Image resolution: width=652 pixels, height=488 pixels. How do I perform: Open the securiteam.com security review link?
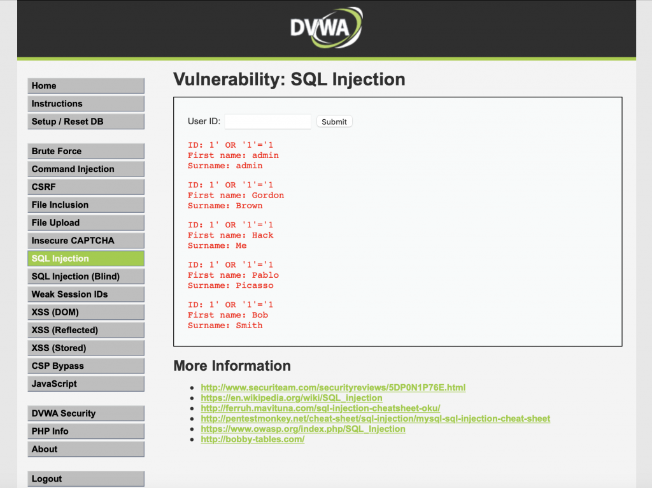pos(333,387)
